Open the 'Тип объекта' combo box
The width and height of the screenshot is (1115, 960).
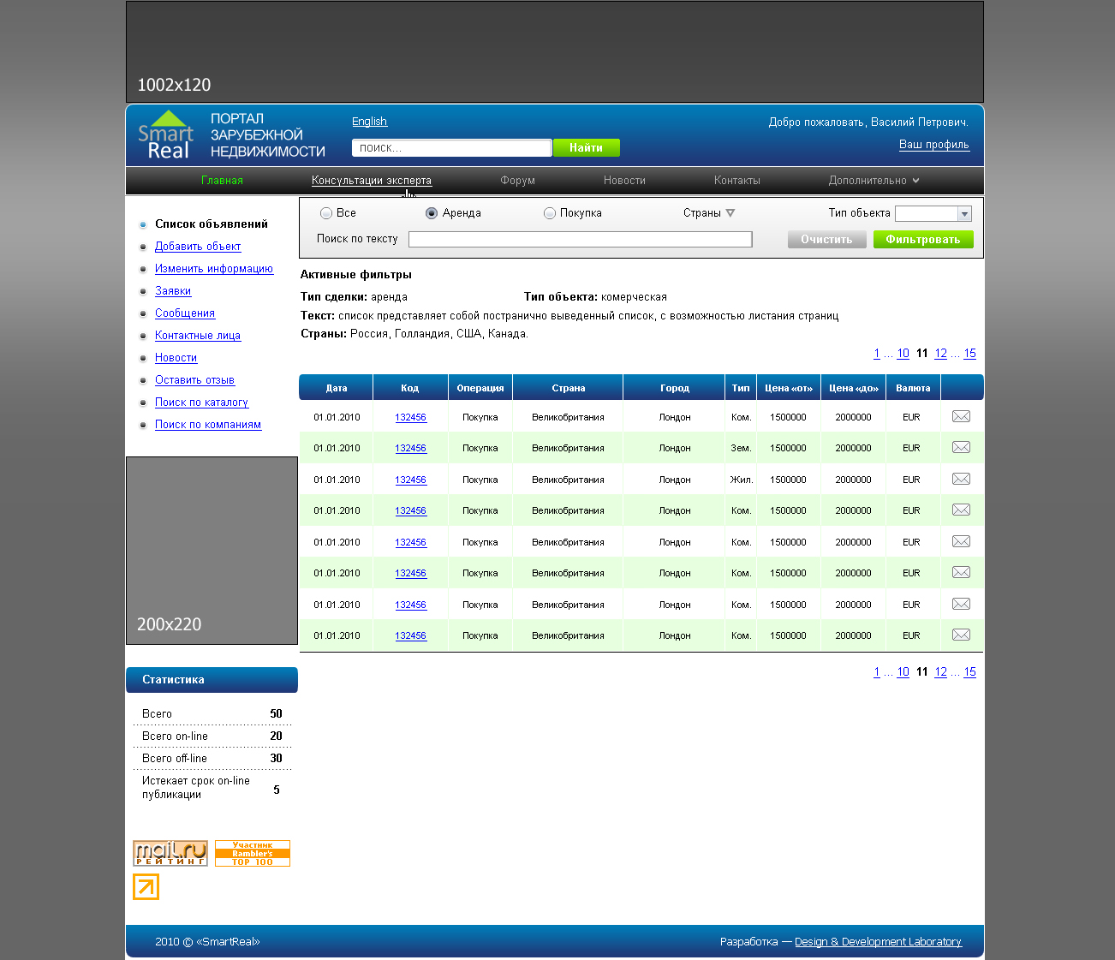(x=933, y=214)
